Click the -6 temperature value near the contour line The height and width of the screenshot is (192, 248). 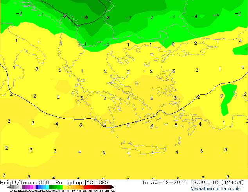click(63, 16)
